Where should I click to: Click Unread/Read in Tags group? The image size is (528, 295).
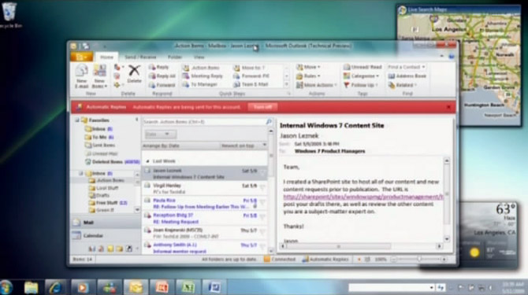coord(363,67)
